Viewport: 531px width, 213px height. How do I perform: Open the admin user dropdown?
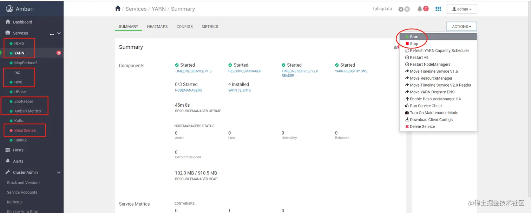[461, 9]
